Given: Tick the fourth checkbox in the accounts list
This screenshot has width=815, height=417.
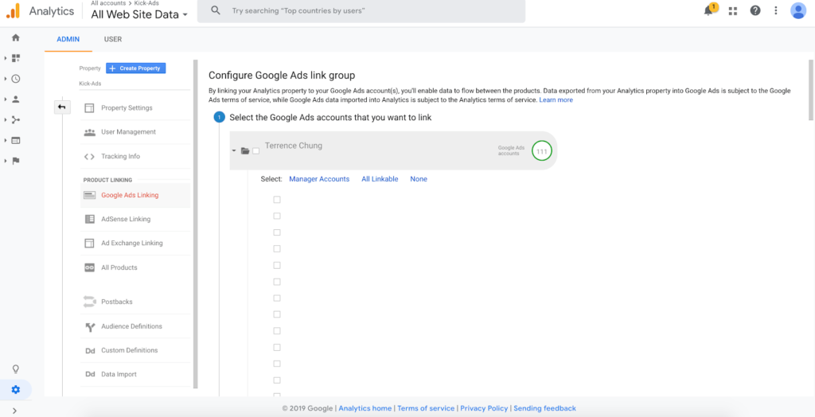Looking at the screenshot, I should 277,248.
